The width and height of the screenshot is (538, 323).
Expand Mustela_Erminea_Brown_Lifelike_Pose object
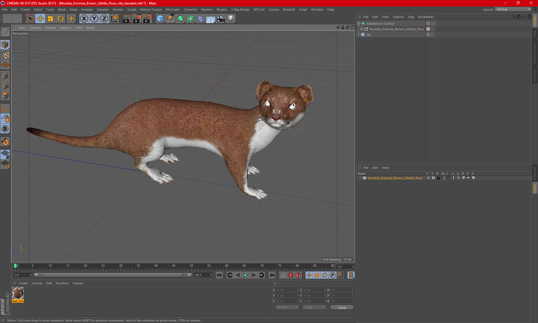[x=362, y=29]
